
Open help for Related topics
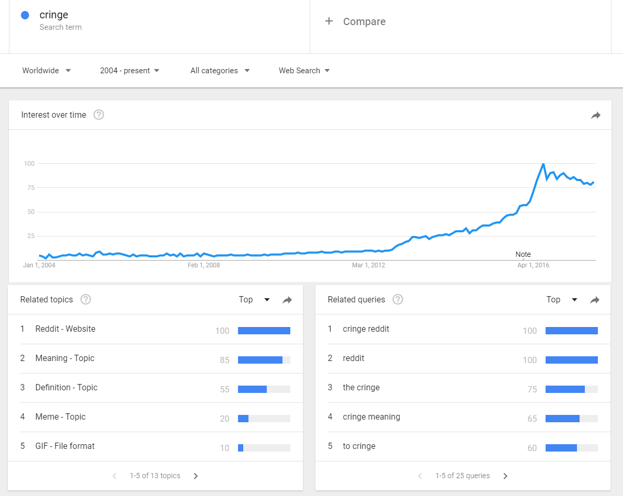point(86,299)
